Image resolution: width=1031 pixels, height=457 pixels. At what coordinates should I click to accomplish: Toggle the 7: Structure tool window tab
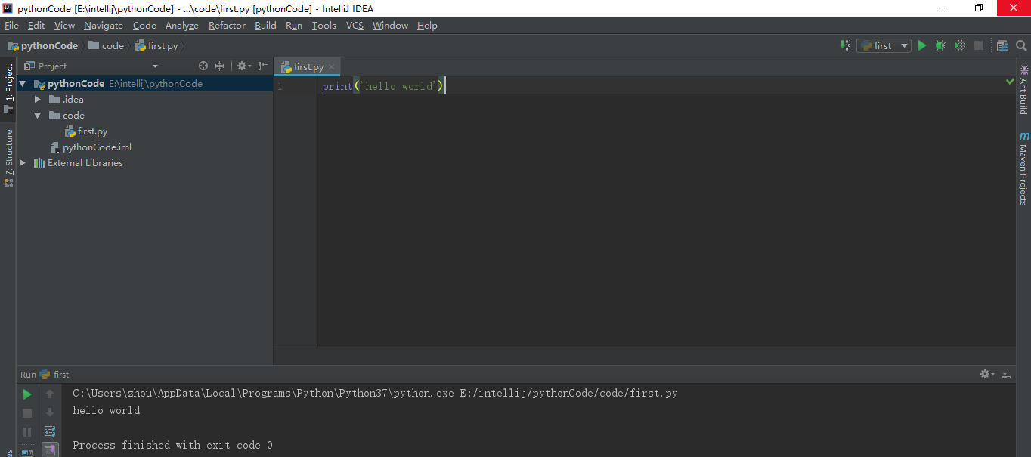8,157
